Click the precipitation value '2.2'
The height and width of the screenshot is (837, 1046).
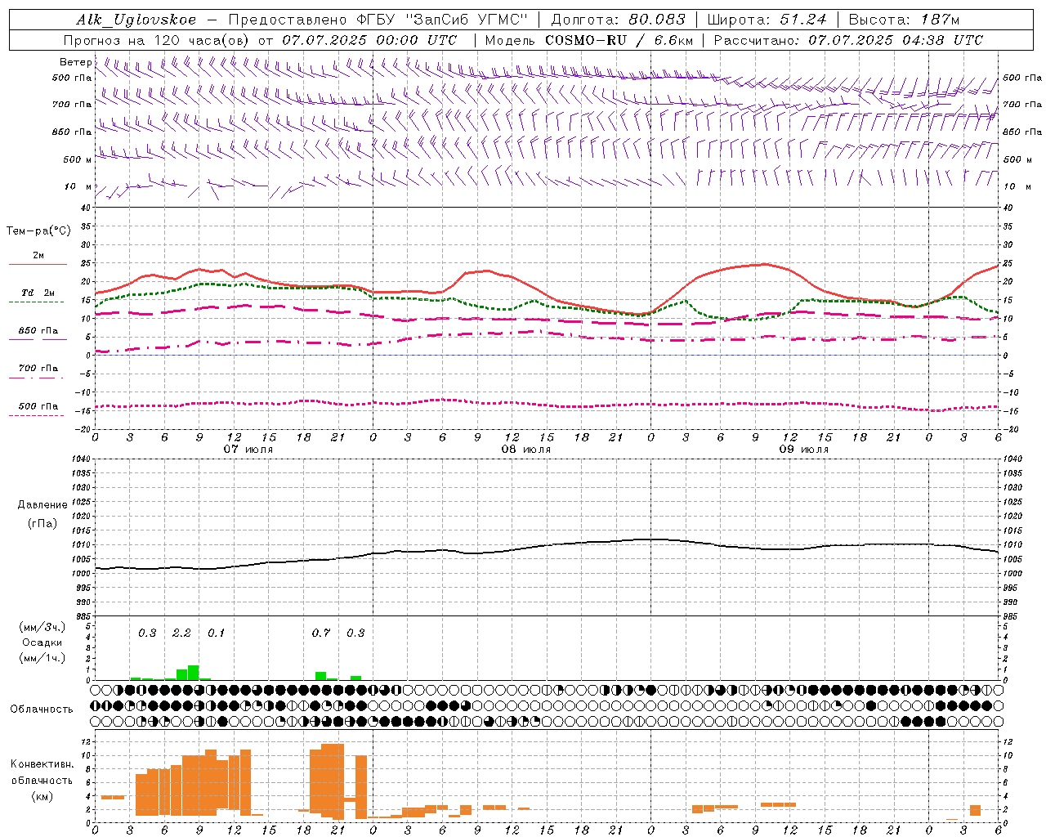click(x=181, y=633)
